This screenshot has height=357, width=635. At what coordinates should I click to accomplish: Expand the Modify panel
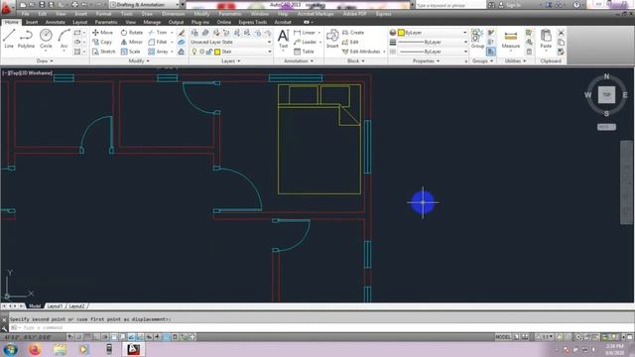click(139, 60)
